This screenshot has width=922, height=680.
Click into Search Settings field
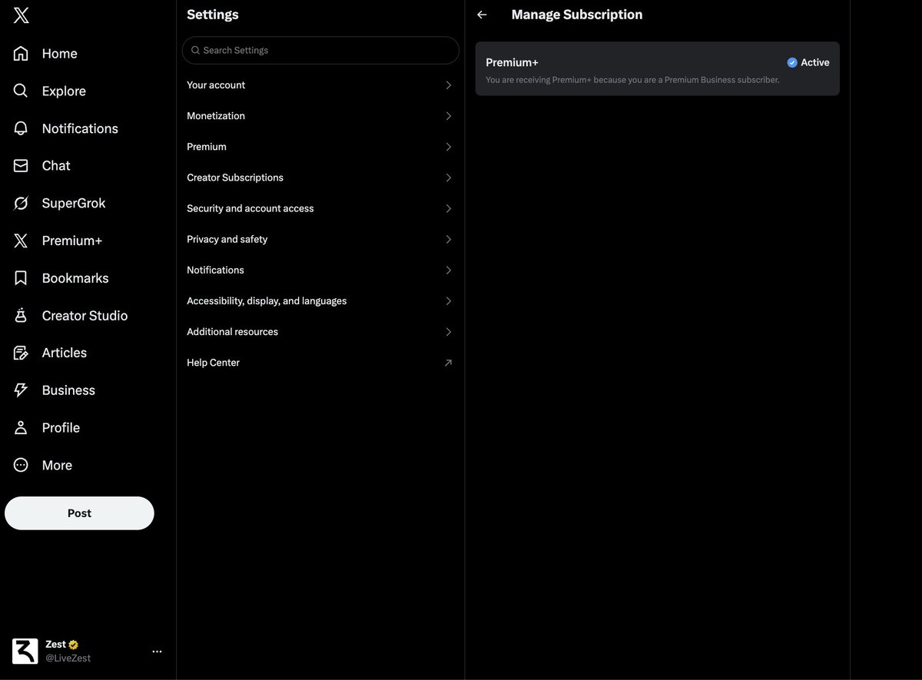[320, 50]
